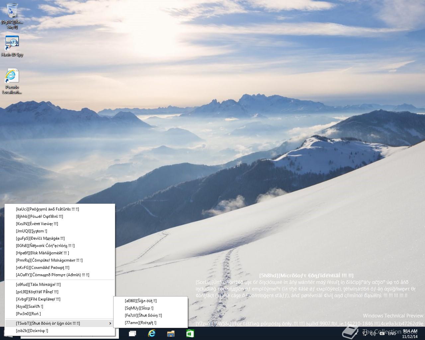Select Run from the menu

(60, 314)
